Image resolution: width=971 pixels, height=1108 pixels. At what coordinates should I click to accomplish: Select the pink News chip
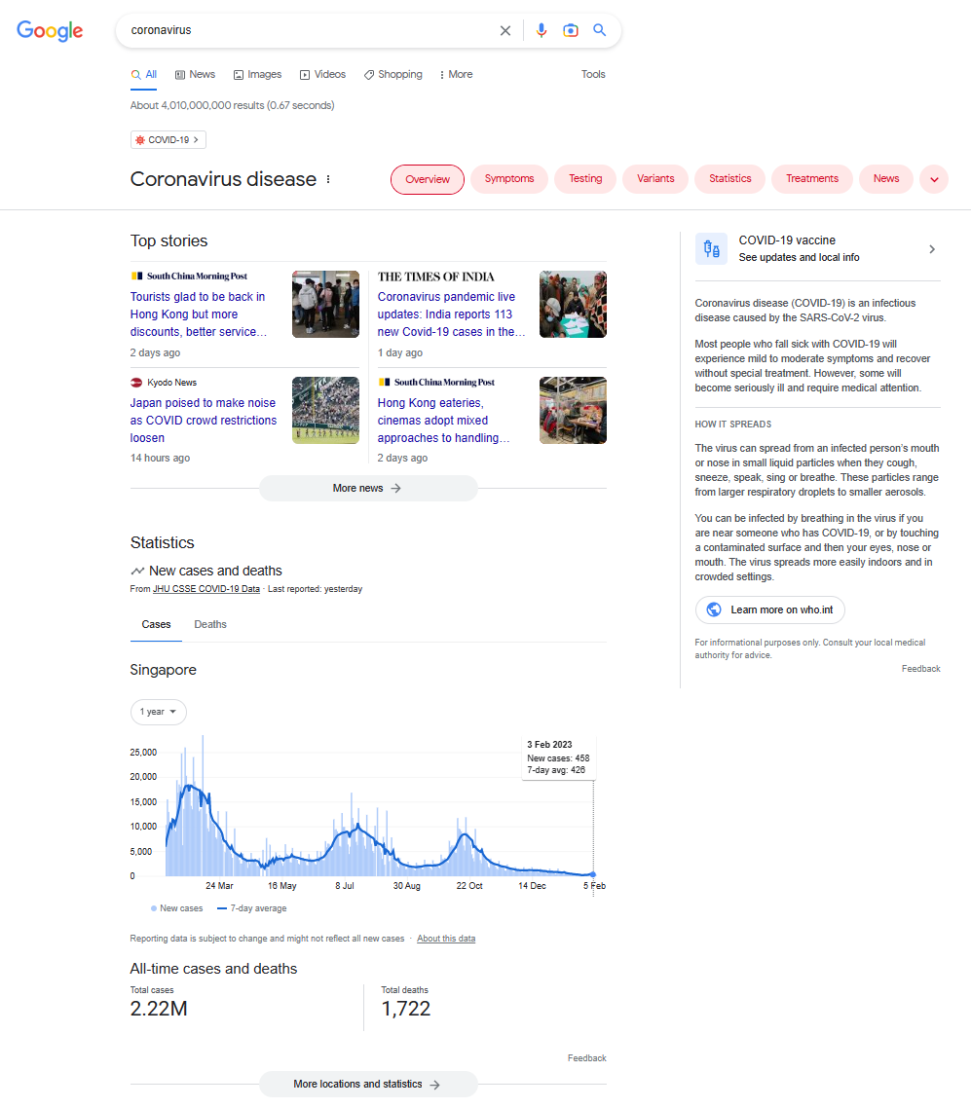[886, 179]
